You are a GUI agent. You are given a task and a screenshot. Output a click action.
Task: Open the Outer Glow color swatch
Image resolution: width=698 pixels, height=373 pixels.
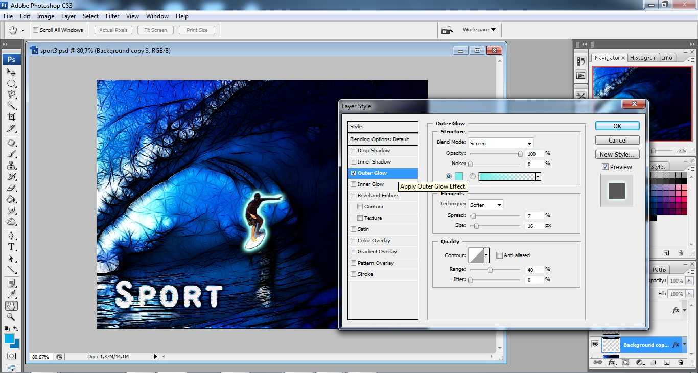click(x=458, y=176)
